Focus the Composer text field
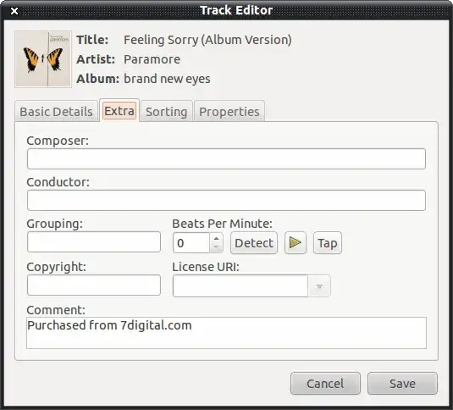This screenshot has width=453, height=410. point(226,159)
